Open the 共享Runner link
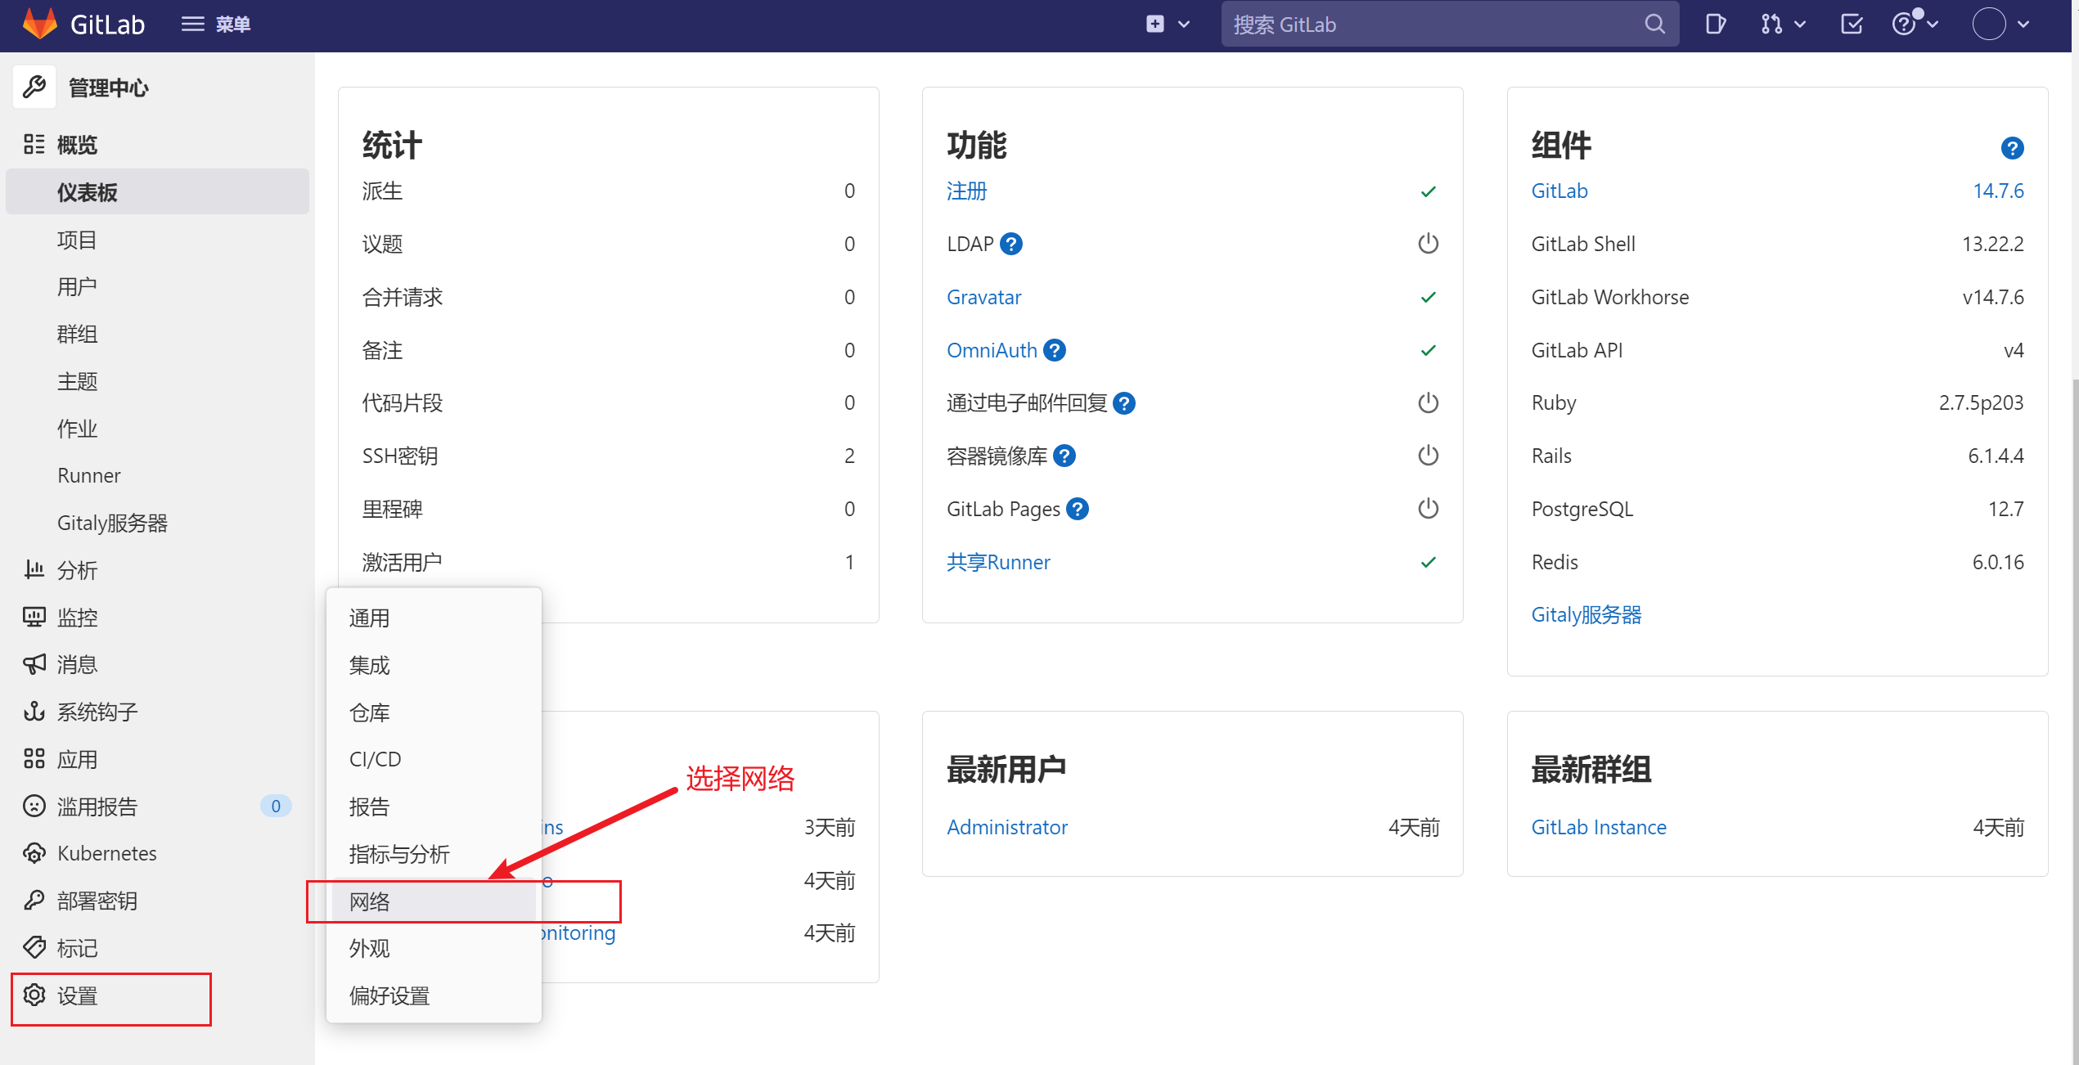Image resolution: width=2079 pixels, height=1065 pixels. pos(998,562)
